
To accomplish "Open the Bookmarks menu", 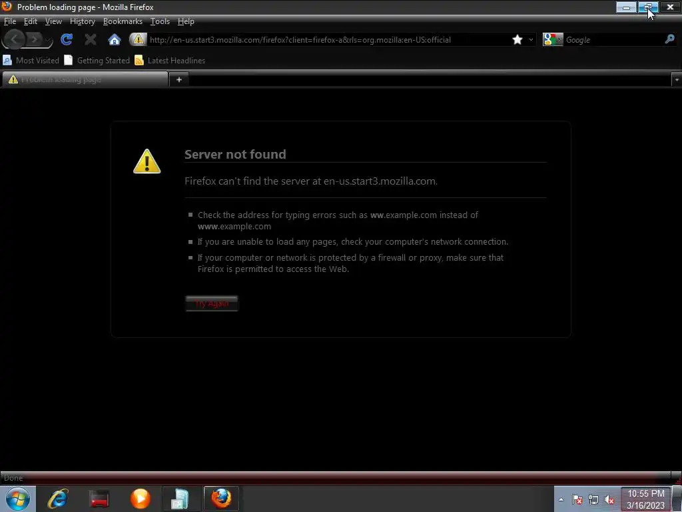I will pyautogui.click(x=123, y=21).
